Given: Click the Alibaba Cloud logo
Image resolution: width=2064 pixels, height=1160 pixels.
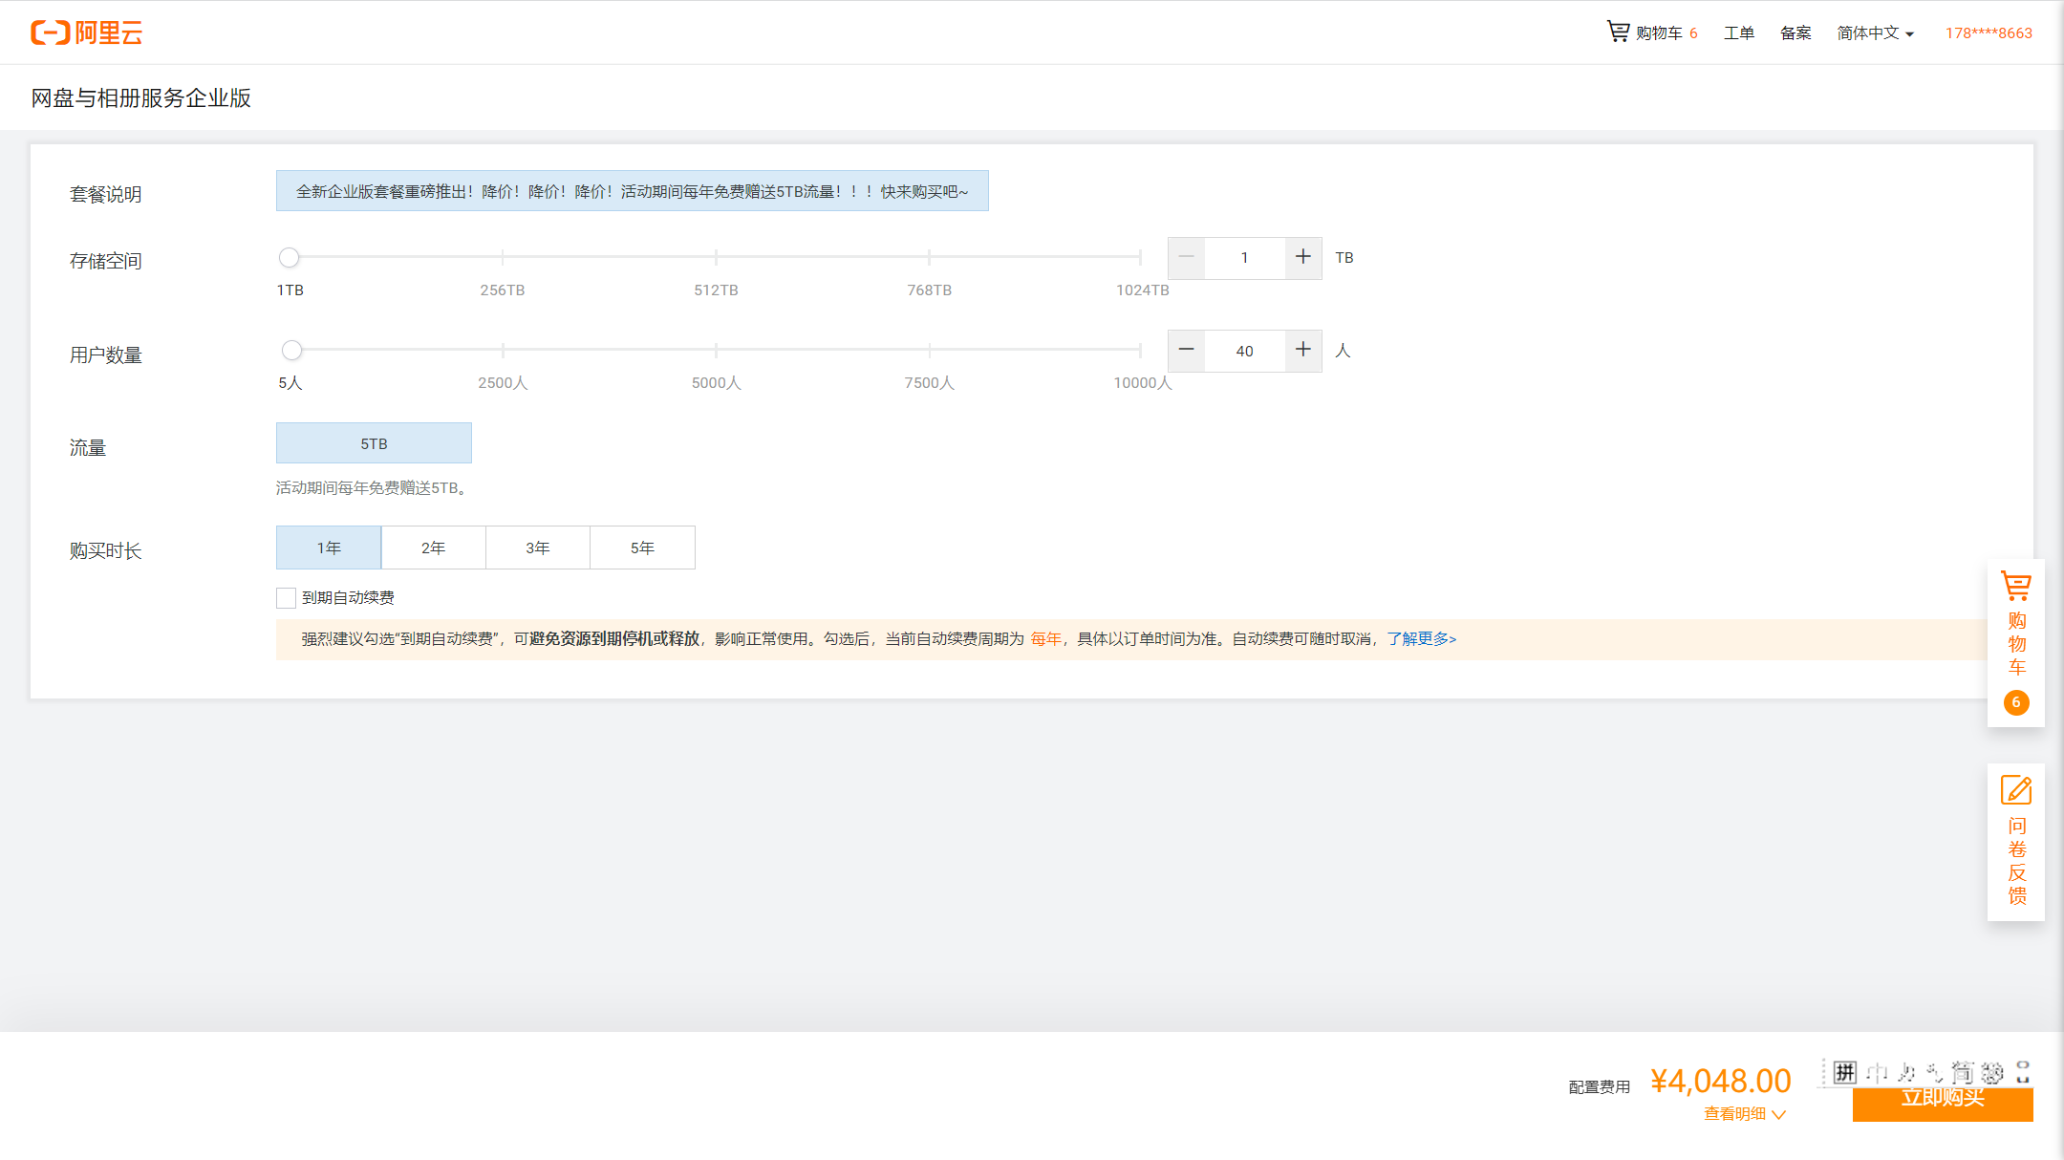Looking at the screenshot, I should click(87, 32).
